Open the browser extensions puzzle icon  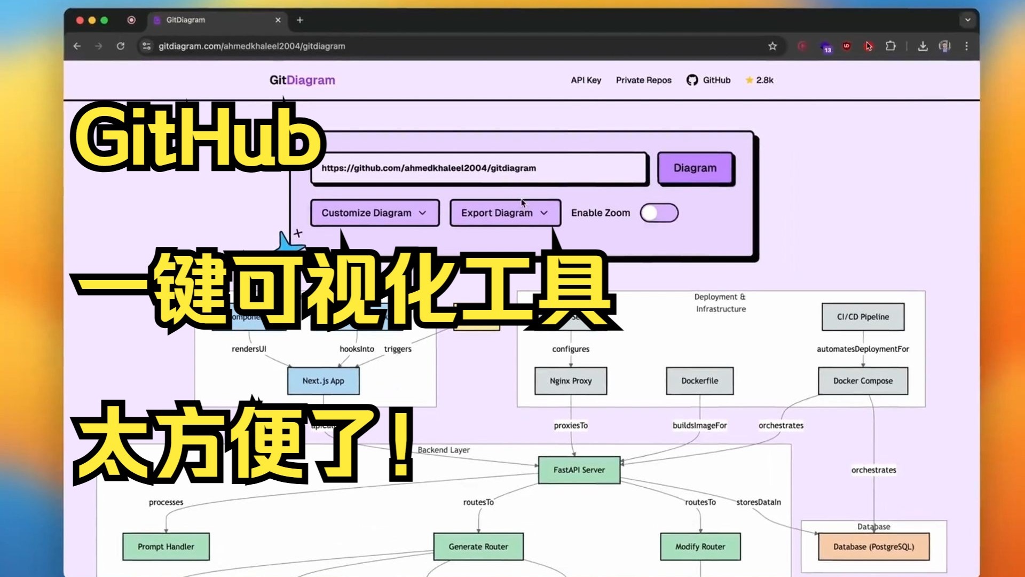[x=890, y=46]
